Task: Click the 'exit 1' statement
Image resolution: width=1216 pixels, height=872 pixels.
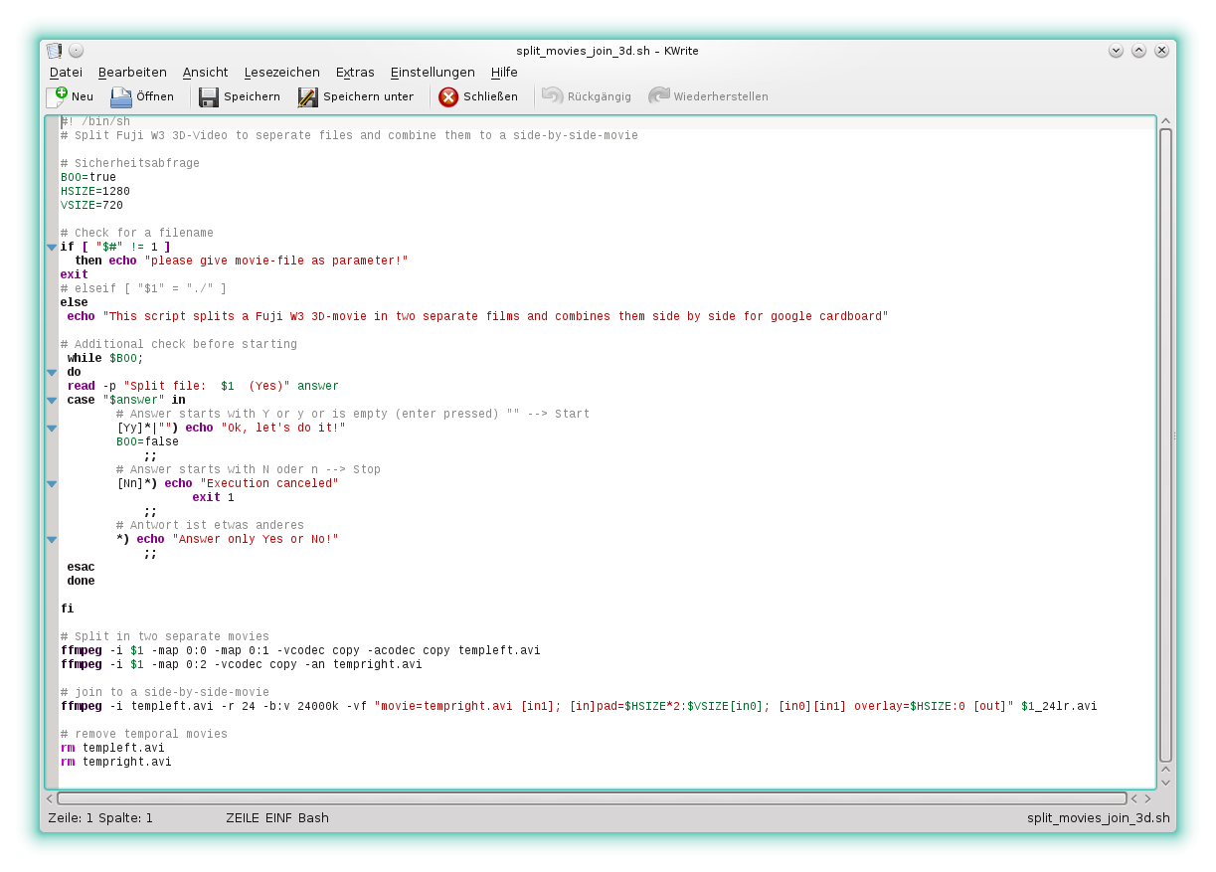Action: click(214, 497)
